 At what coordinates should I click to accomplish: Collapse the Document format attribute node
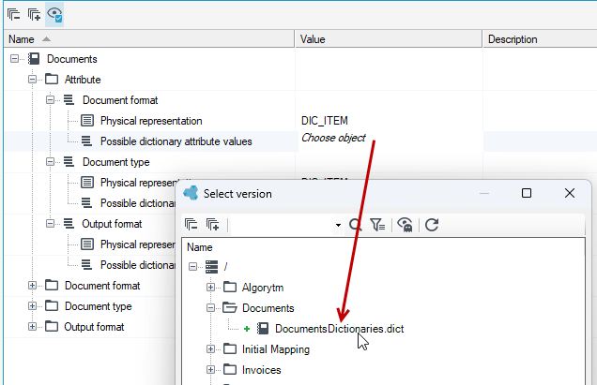point(51,100)
